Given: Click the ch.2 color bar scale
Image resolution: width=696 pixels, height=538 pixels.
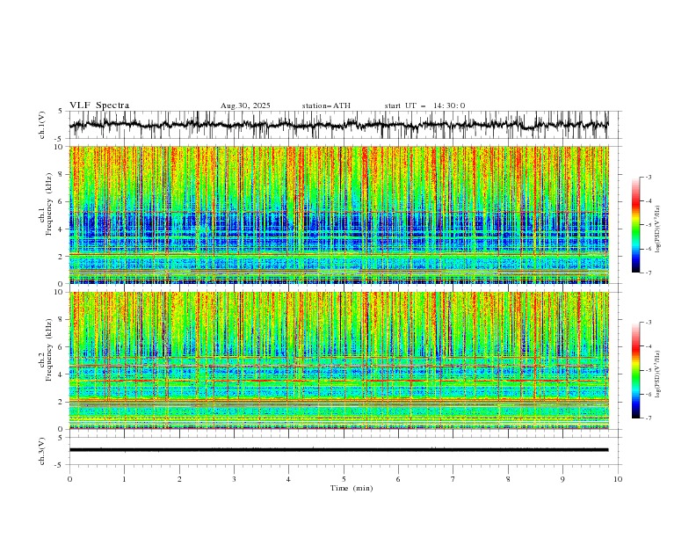Looking at the screenshot, I should click(635, 370).
